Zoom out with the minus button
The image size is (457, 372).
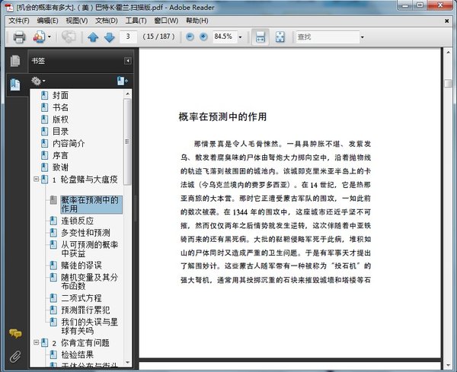coord(190,37)
